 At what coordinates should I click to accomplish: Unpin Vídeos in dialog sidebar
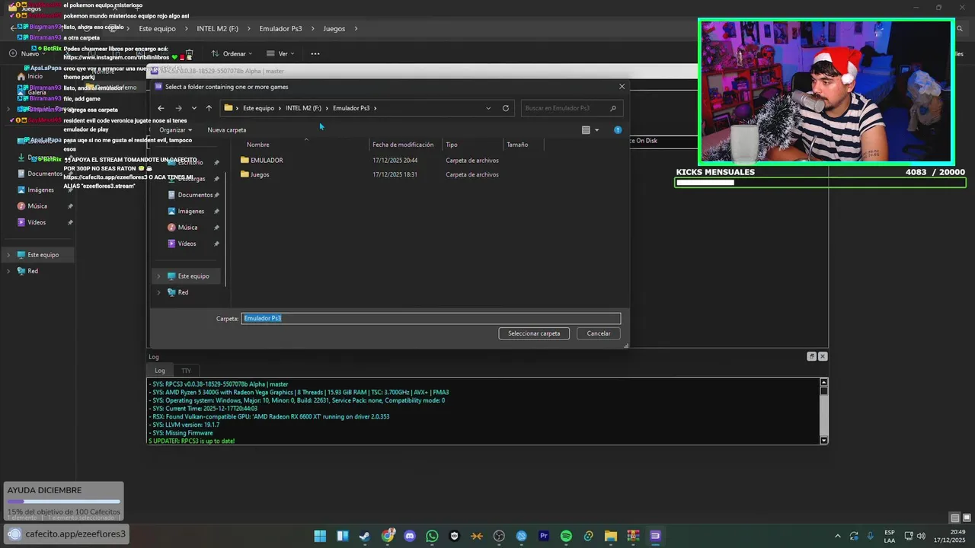(216, 244)
